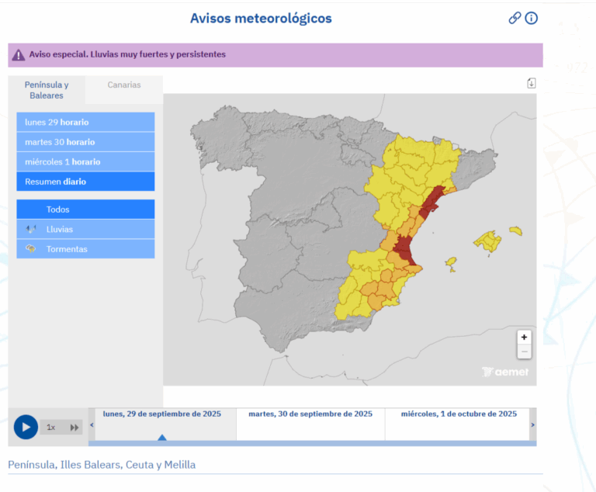Click the storm cloud icon next to Tormentas
Image resolution: width=596 pixels, height=492 pixels.
coord(31,248)
